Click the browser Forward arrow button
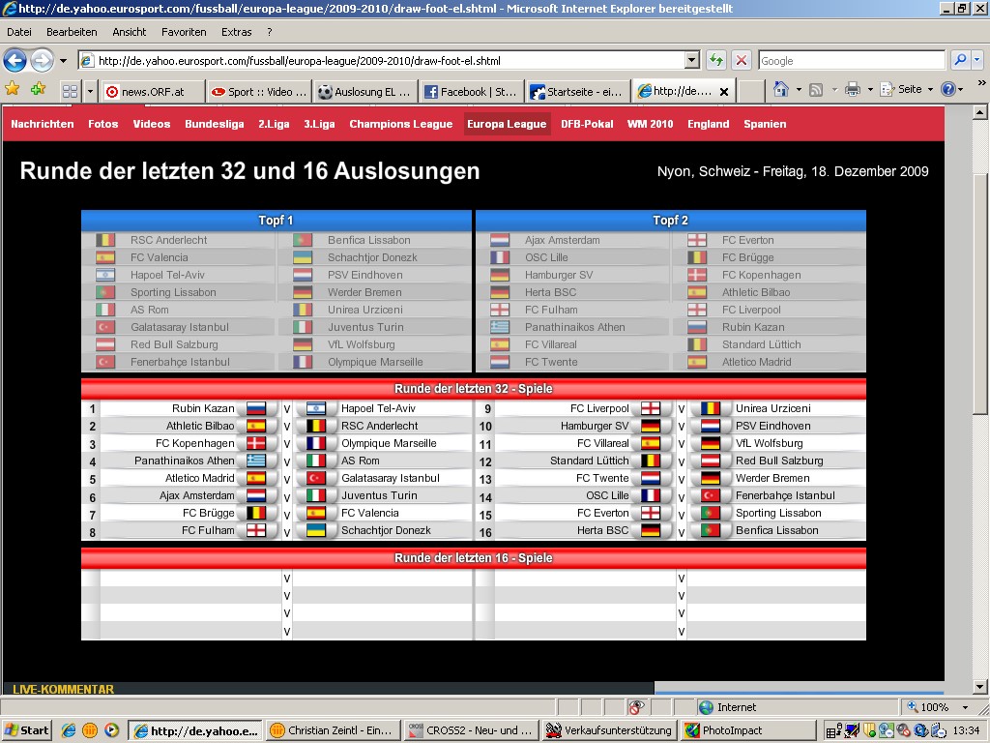The height and width of the screenshot is (743, 990). coord(42,61)
